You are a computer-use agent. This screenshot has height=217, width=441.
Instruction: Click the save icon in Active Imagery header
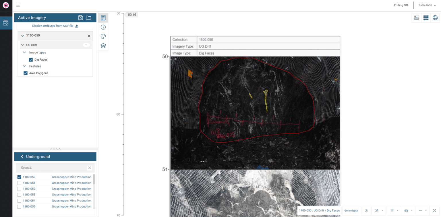[81, 18]
